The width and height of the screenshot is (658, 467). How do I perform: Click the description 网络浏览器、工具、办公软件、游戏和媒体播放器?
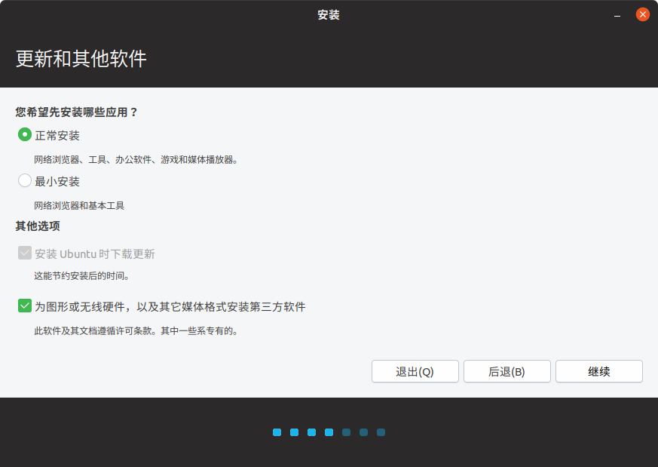click(136, 160)
